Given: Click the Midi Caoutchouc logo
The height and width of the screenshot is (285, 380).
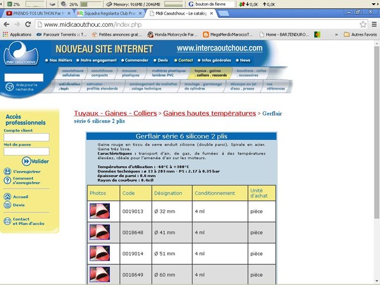Looking at the screenshot, I should pyautogui.click(x=21, y=53).
